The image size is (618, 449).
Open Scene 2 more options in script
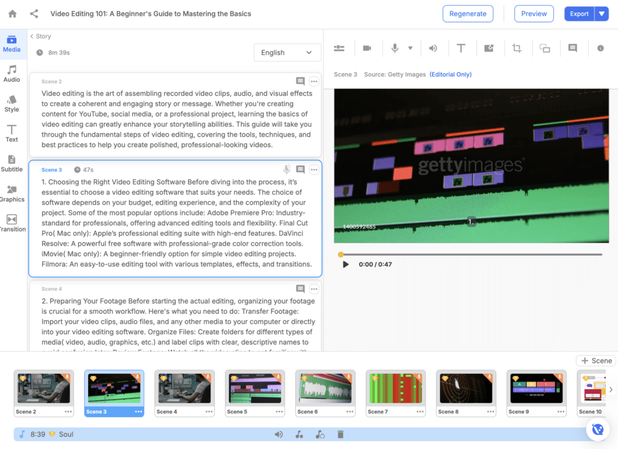[x=314, y=81]
